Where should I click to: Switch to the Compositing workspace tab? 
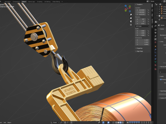[x=16, y=2]
